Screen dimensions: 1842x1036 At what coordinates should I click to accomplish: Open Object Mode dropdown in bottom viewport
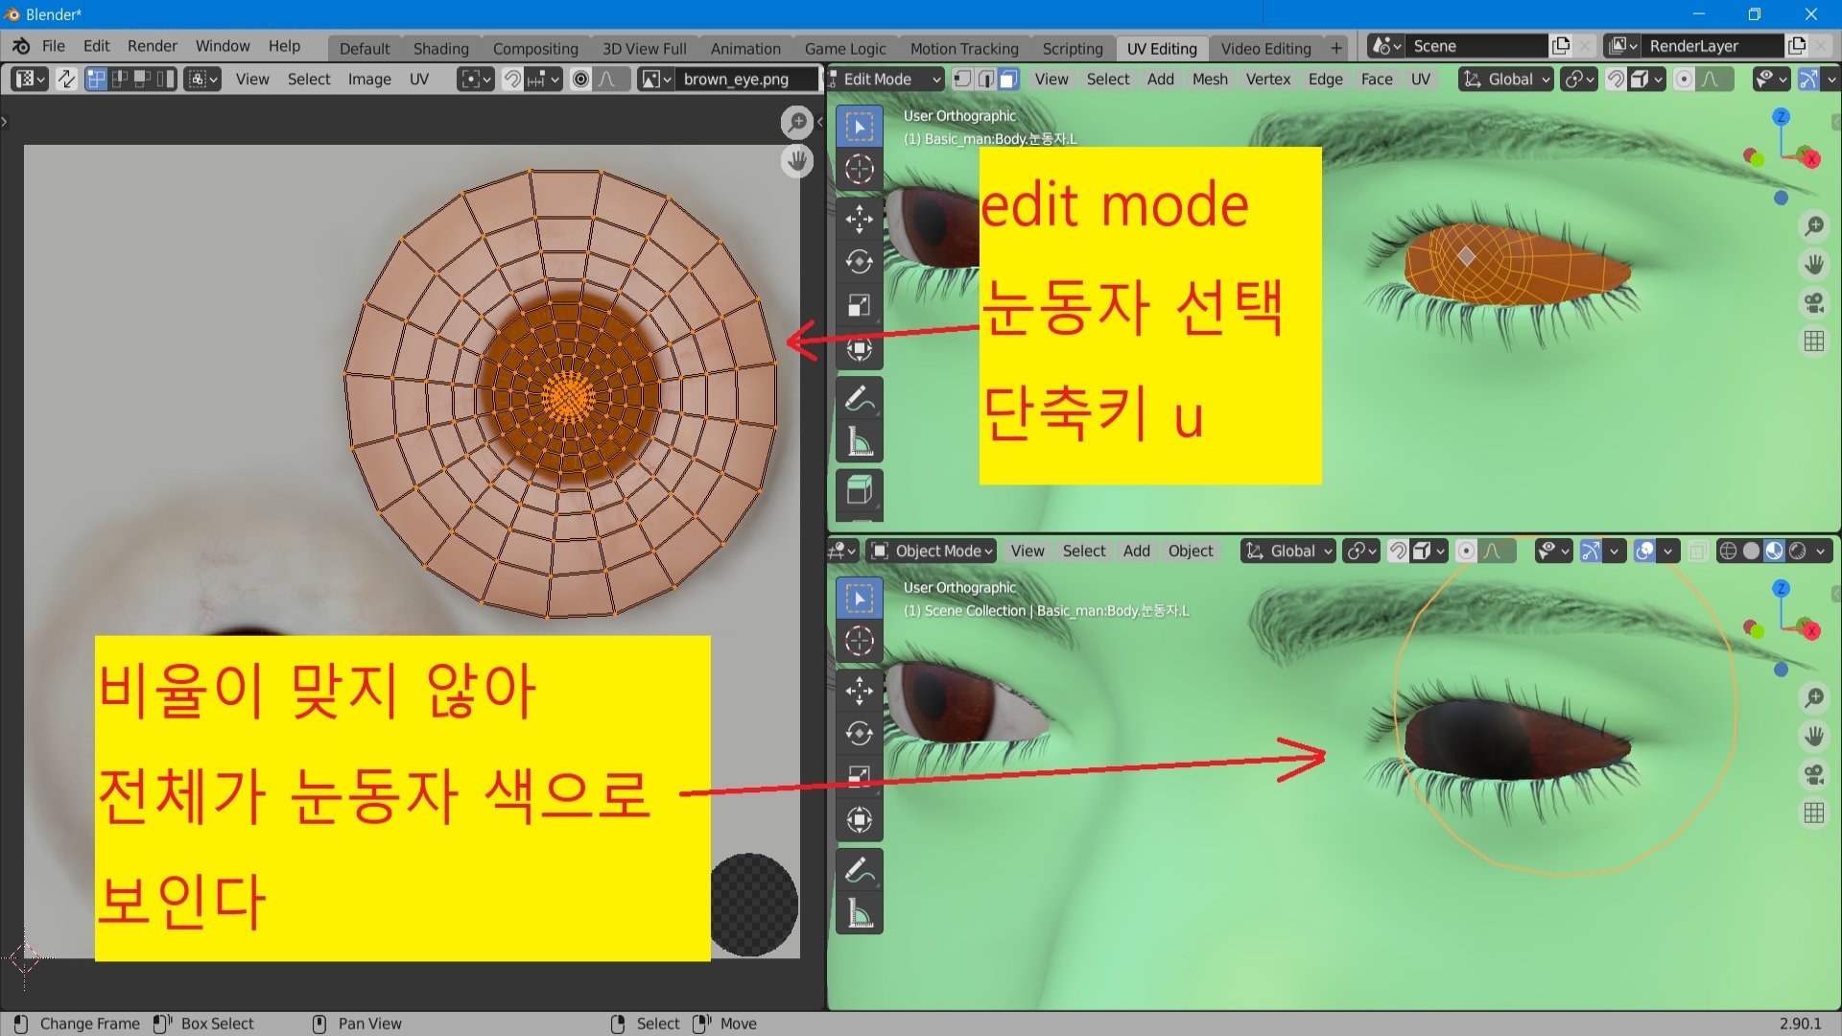click(x=932, y=551)
